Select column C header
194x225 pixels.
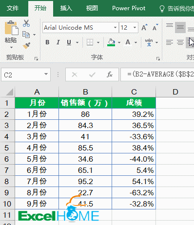pos(134,92)
